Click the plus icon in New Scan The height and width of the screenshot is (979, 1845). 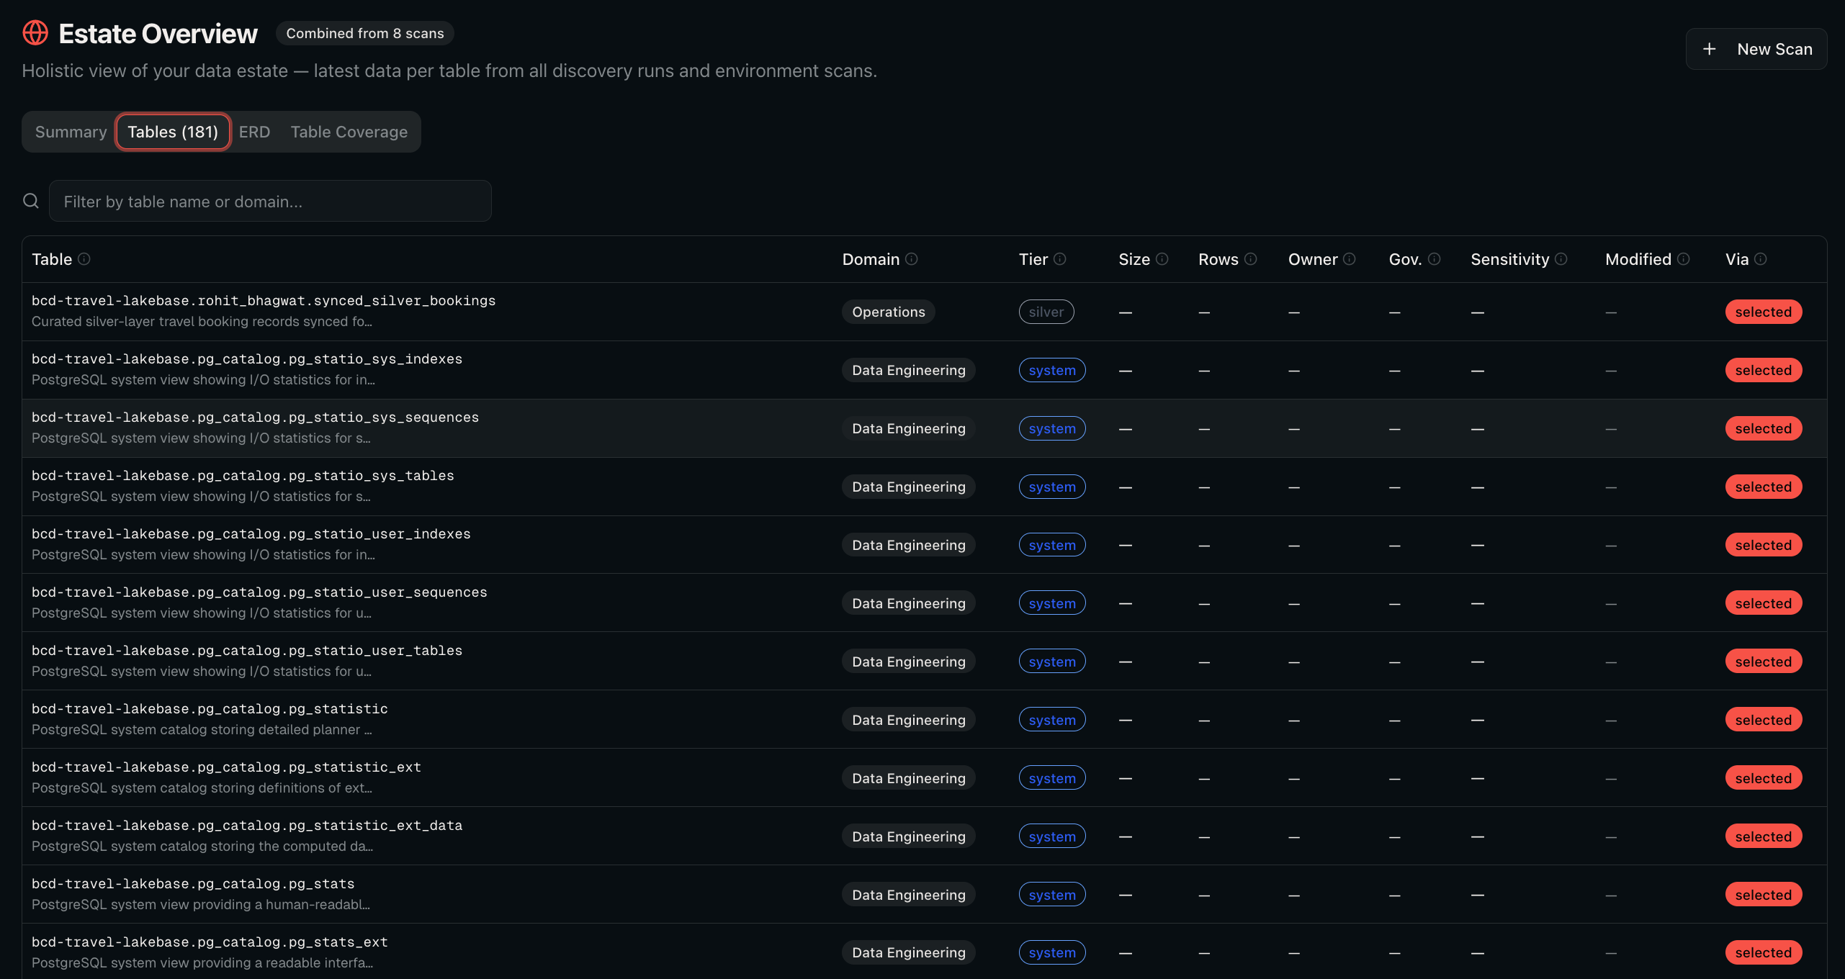1709,49
